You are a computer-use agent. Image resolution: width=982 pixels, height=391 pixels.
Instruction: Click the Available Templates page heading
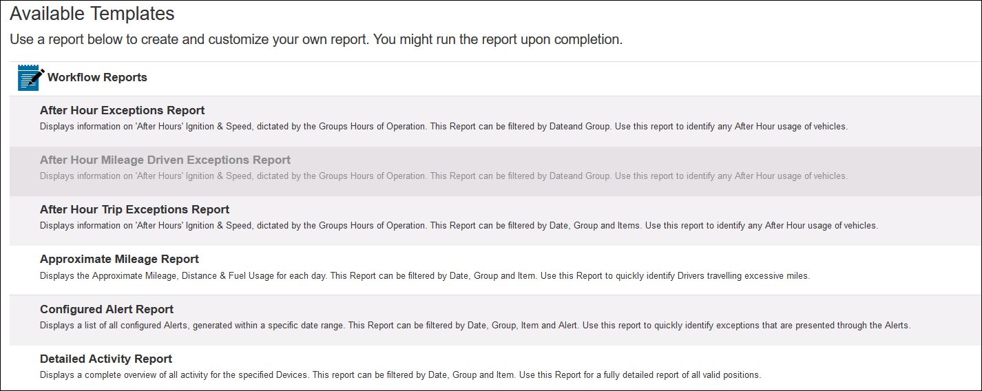tap(92, 13)
